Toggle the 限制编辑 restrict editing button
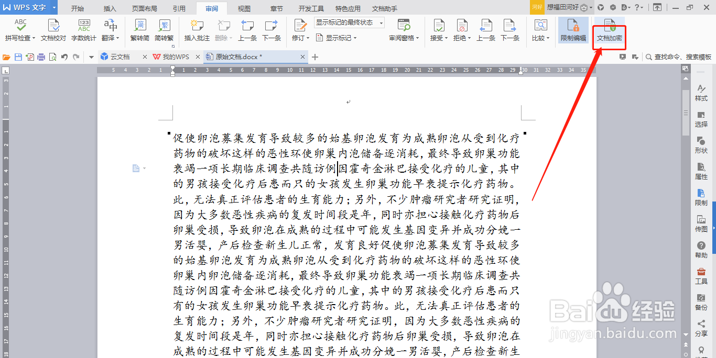 [573, 30]
